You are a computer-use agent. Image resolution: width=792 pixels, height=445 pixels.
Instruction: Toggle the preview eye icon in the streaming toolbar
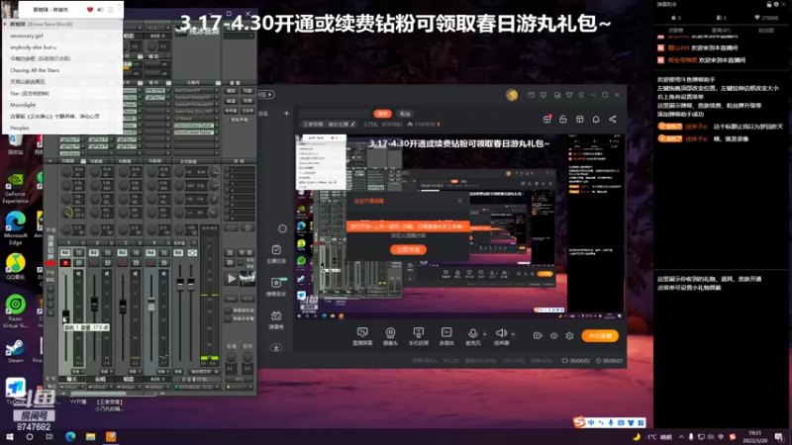[553, 335]
